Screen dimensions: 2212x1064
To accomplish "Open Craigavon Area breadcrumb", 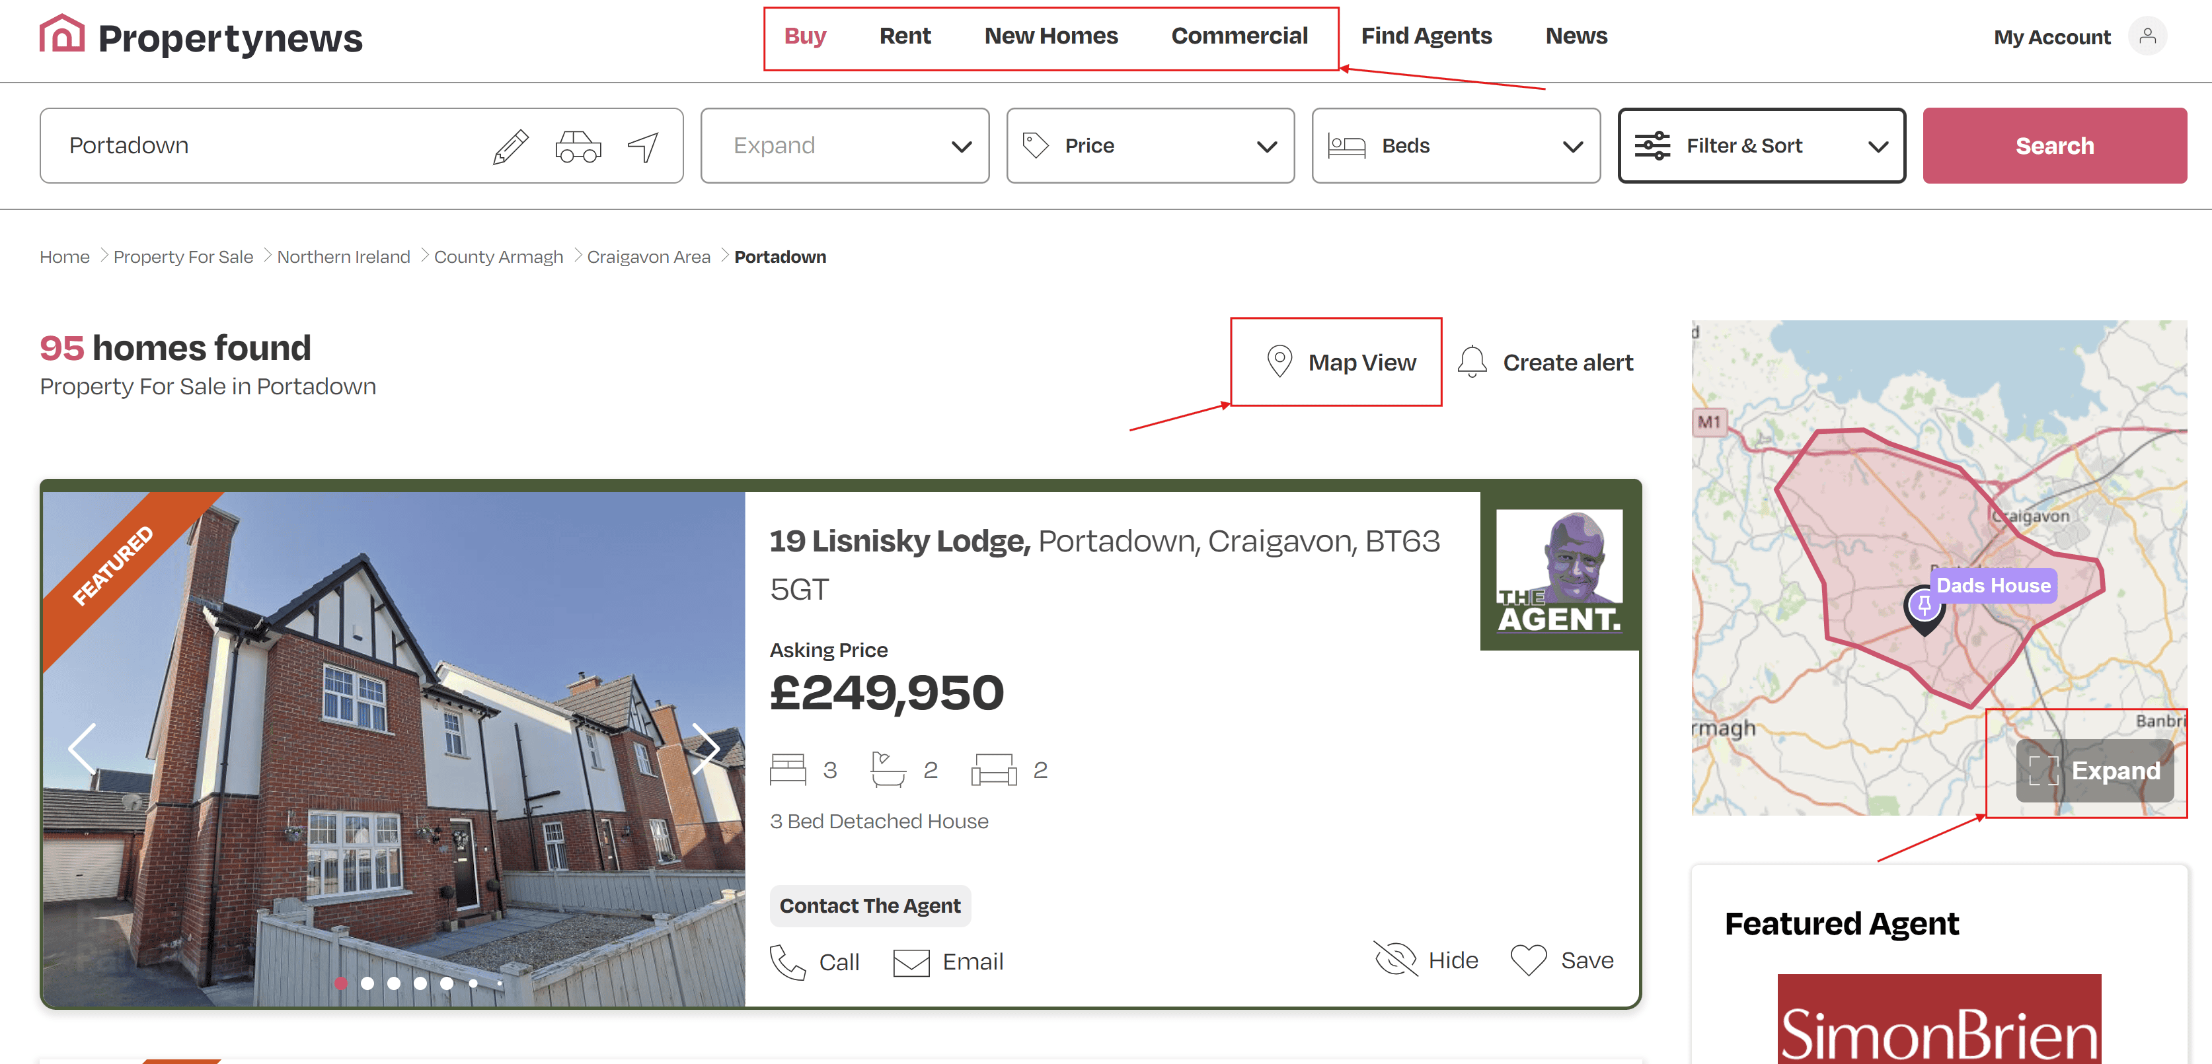I will [x=648, y=256].
